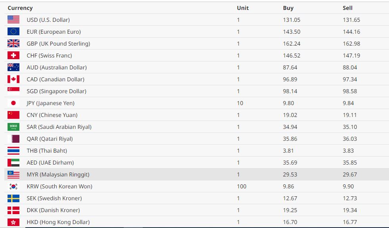This screenshot has height=228, width=389.
Task: Click the United States flag icon
Action: [x=13, y=20]
